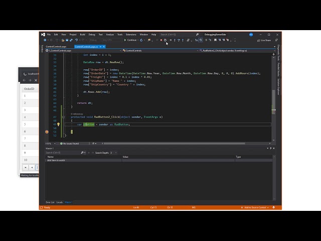The image size is (321, 241).
Task: Click Add to Source Control
Action: coord(256,207)
